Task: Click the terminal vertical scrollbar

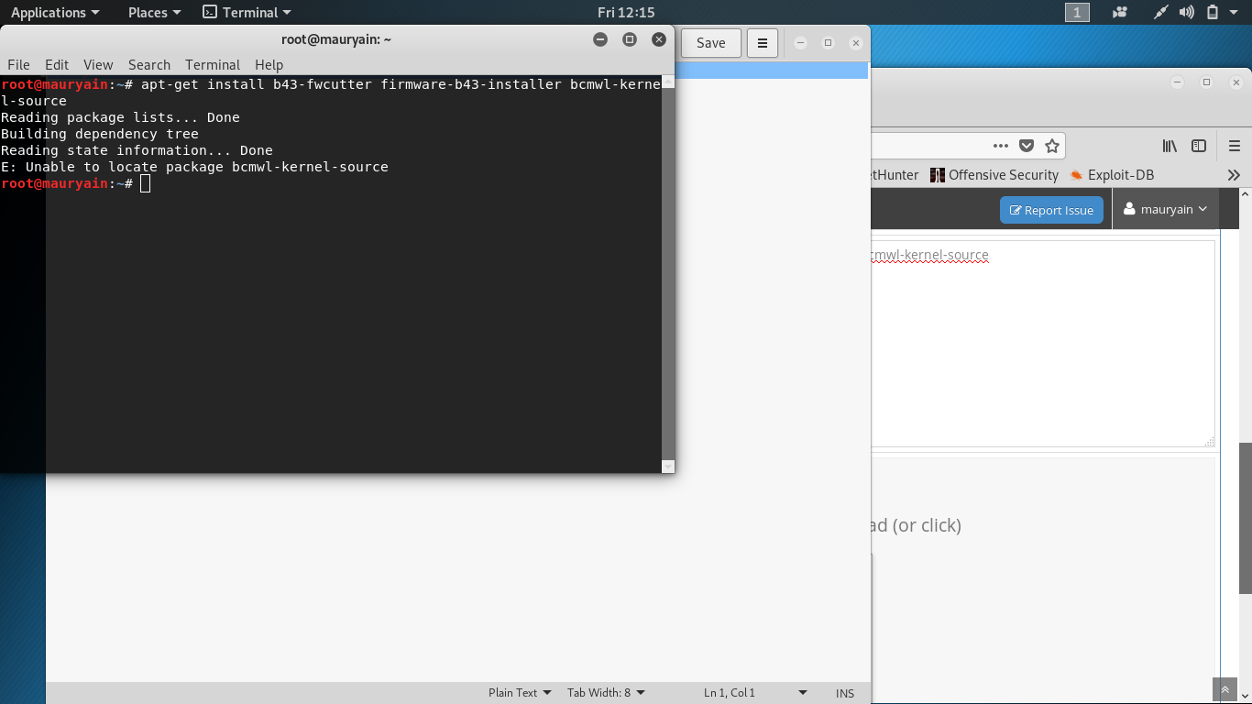Action: click(x=668, y=275)
